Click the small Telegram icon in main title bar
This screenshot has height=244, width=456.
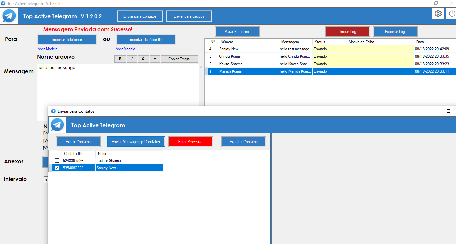pyautogui.click(x=3, y=3)
